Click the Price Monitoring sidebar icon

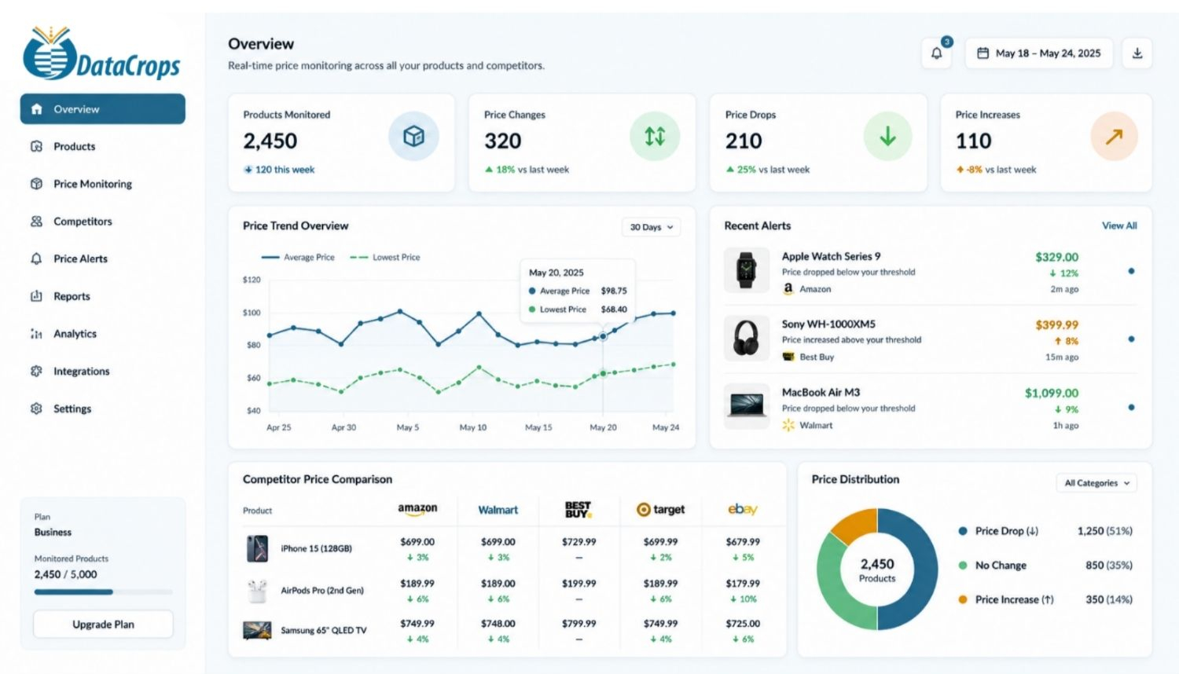coord(36,184)
